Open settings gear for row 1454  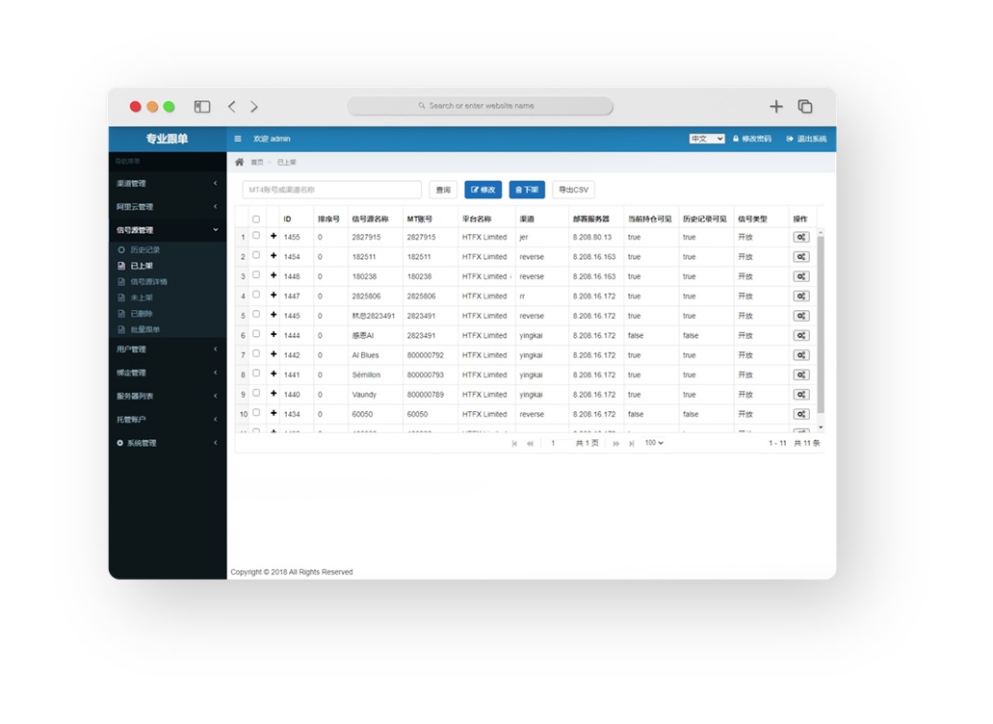point(801,256)
